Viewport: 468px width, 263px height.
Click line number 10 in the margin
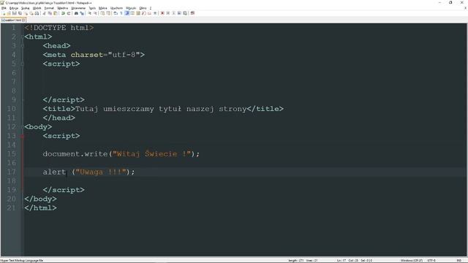tap(11, 109)
